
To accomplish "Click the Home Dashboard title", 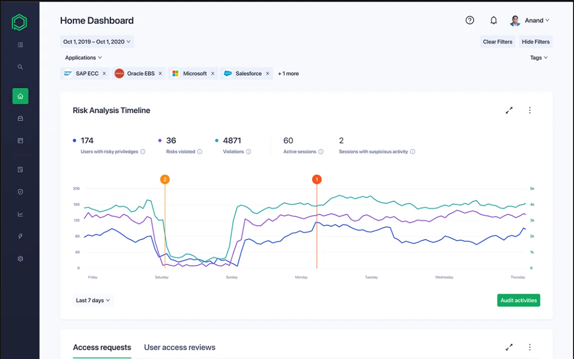I will point(97,20).
